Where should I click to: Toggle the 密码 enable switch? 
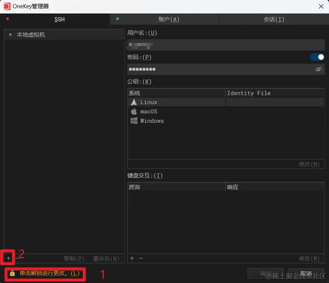(x=317, y=57)
